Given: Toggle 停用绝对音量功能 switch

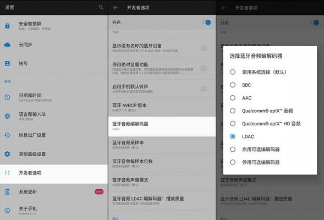Looking at the screenshot, I should pos(205,68).
